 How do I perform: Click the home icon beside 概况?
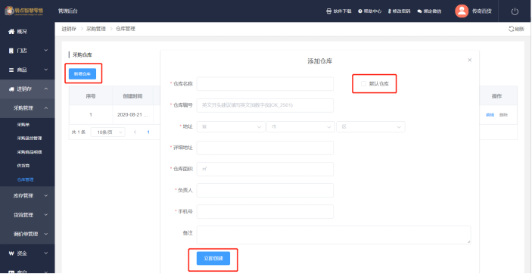coord(11,32)
